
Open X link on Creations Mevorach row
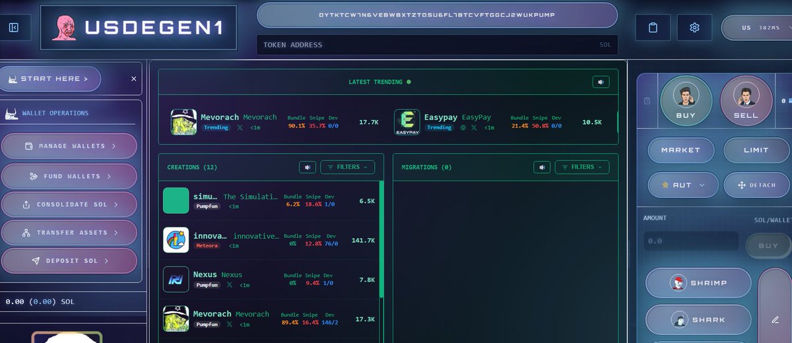point(230,325)
